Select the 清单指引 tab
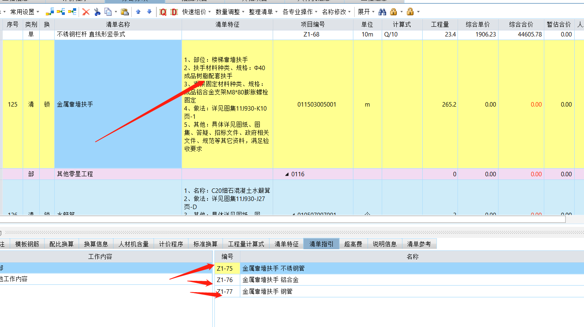Screen dimensions: 584x327 pyautogui.click(x=321, y=244)
